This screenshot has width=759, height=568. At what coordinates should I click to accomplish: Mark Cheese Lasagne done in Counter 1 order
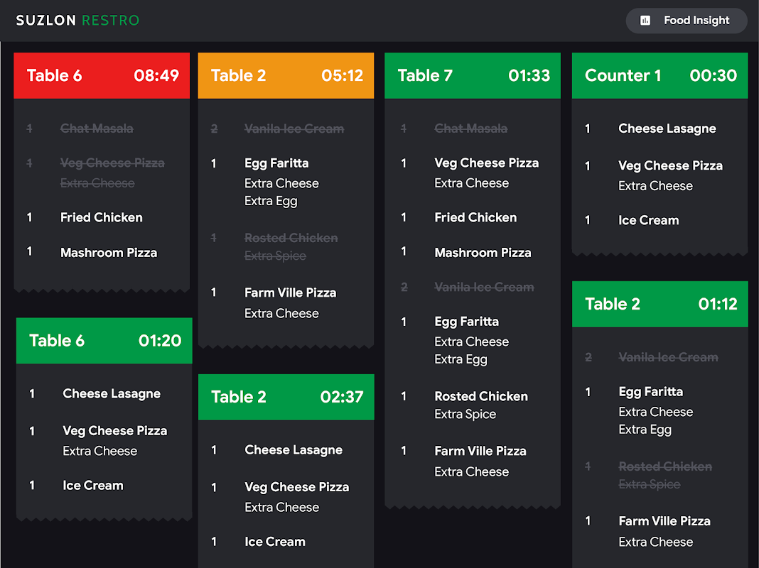667,129
